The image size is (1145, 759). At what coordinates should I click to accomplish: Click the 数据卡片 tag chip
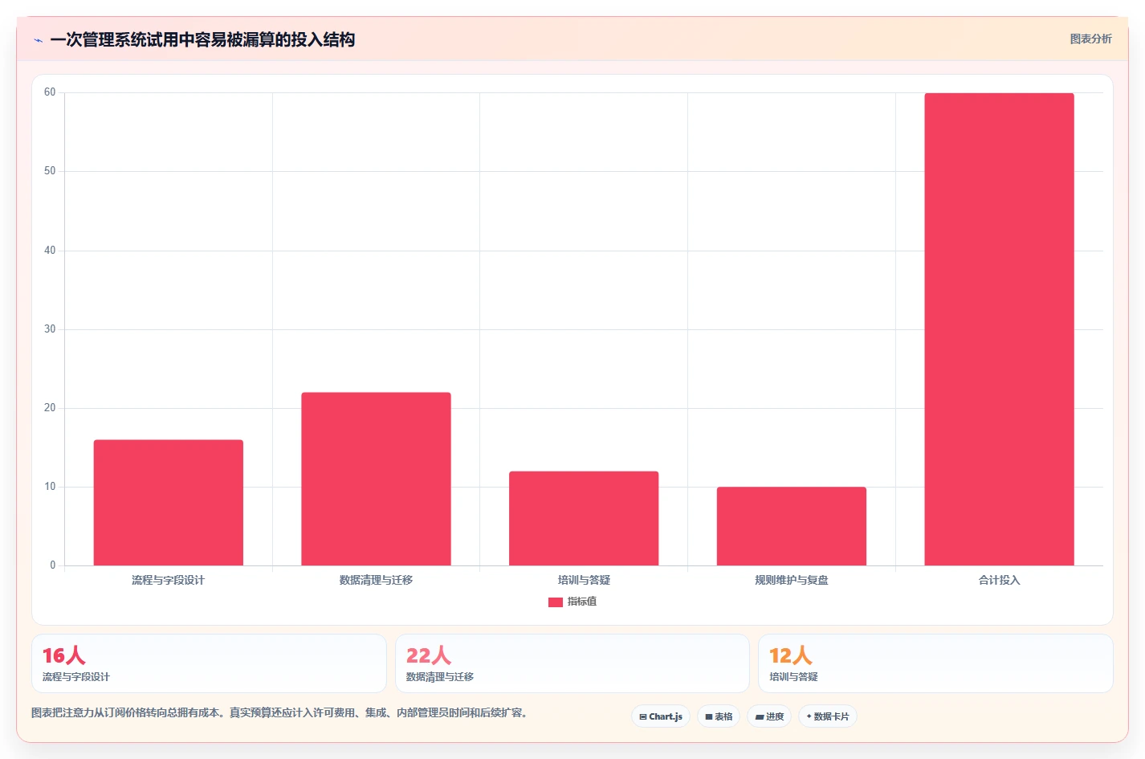point(827,716)
